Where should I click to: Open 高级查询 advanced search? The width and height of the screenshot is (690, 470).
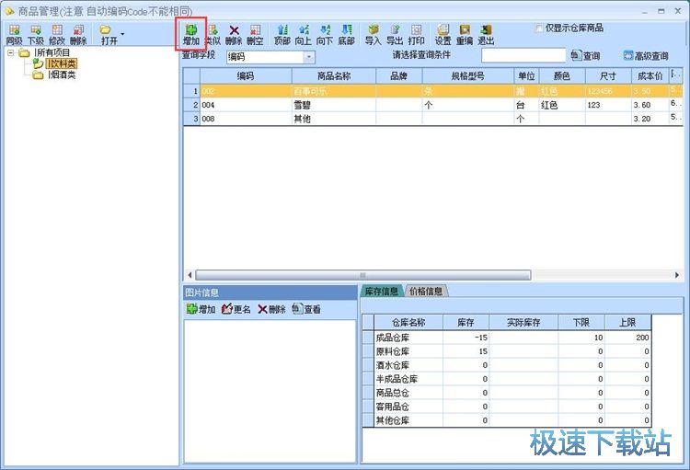click(x=646, y=56)
